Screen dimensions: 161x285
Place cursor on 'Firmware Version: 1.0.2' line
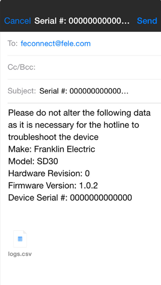[x=53, y=186]
